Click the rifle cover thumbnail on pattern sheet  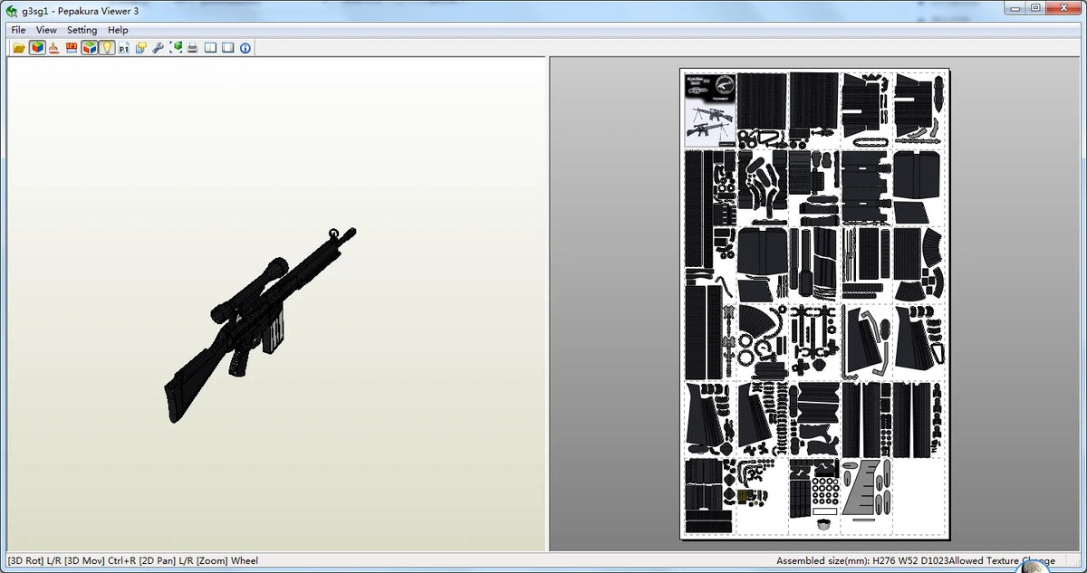click(x=709, y=110)
